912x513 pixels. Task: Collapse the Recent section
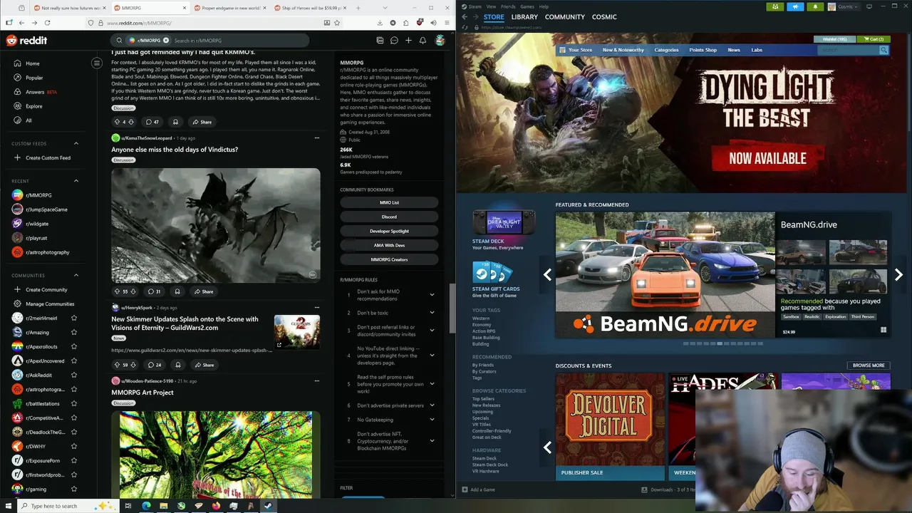pos(76,181)
